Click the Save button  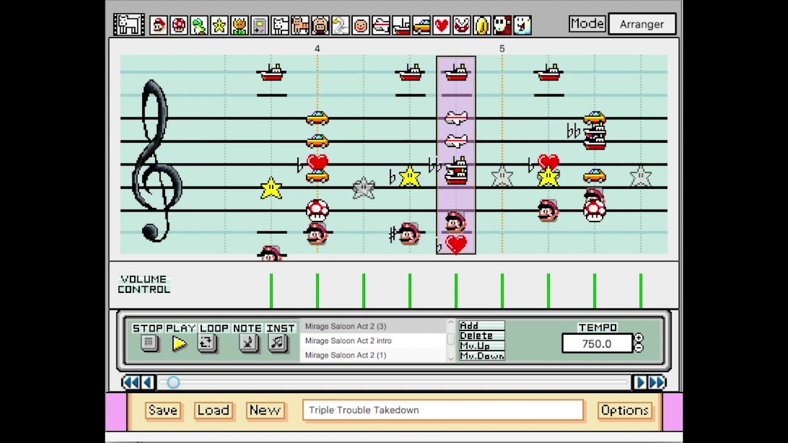(x=163, y=410)
